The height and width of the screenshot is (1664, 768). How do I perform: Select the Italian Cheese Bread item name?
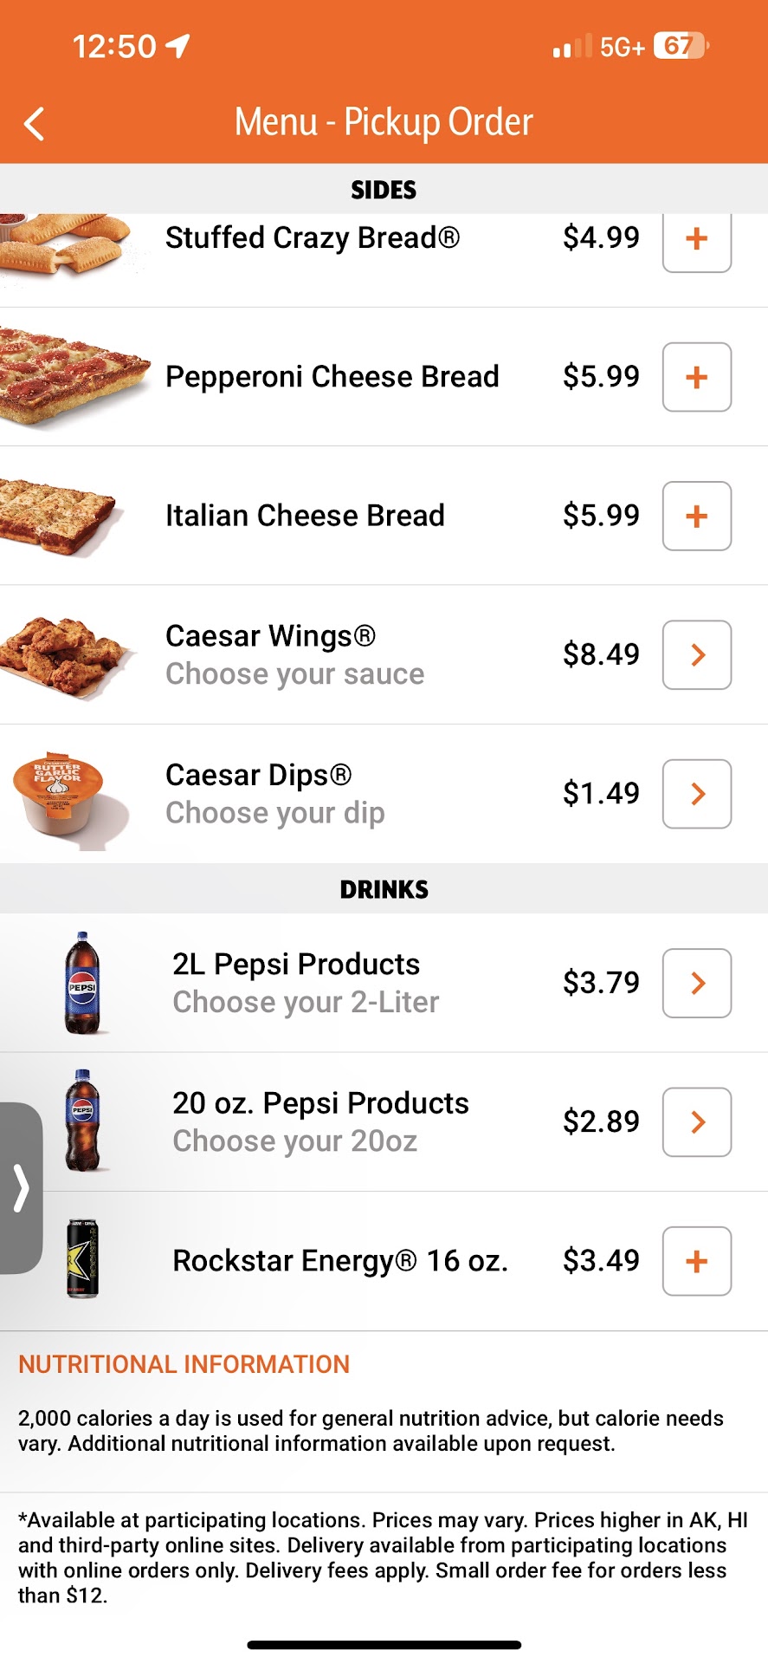coord(305,516)
